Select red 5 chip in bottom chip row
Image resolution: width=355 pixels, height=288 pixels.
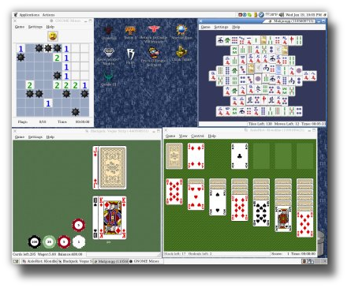pyautogui.click(x=64, y=241)
